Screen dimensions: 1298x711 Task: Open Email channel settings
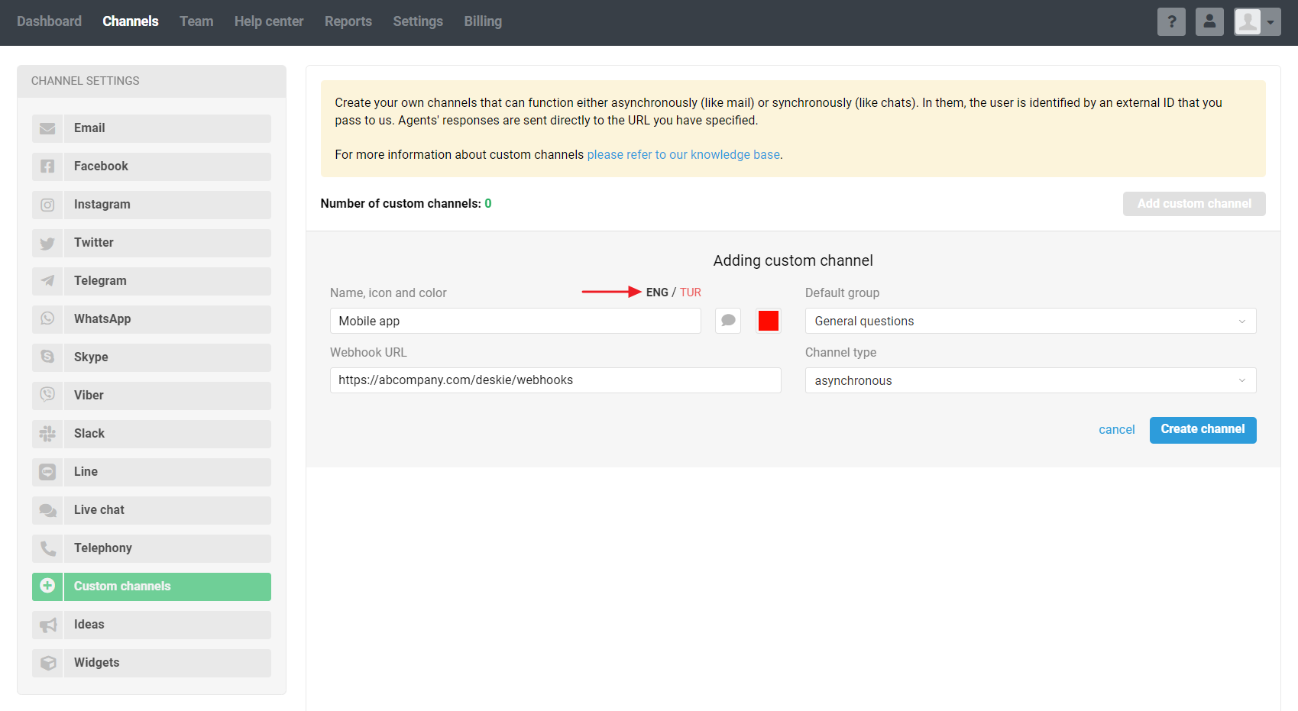tap(151, 128)
